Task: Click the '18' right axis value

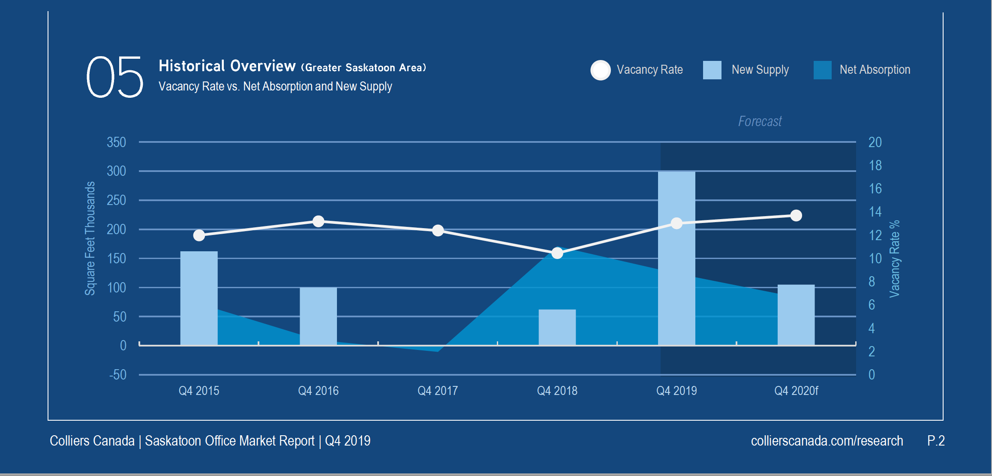Action: click(875, 166)
